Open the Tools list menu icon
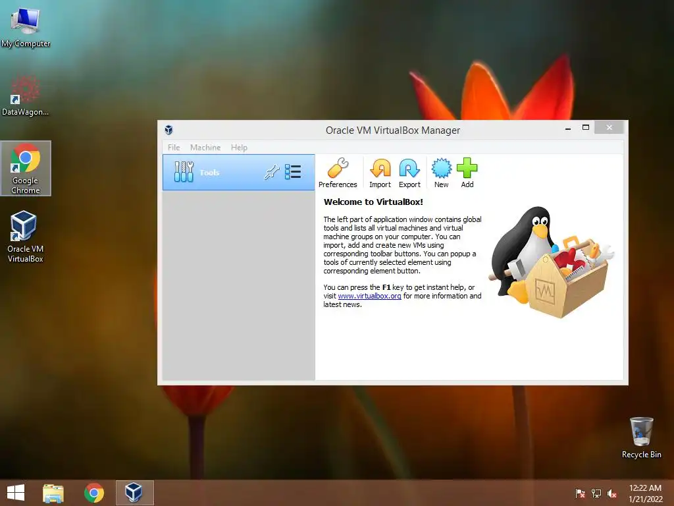Image resolution: width=674 pixels, height=506 pixels. 293,172
